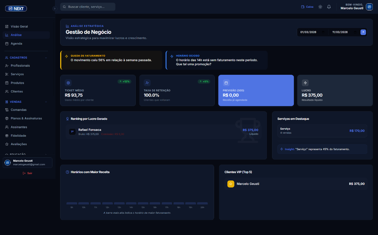Open Comandas in the sidebar
This screenshot has width=378, height=235.
pos(26,110)
